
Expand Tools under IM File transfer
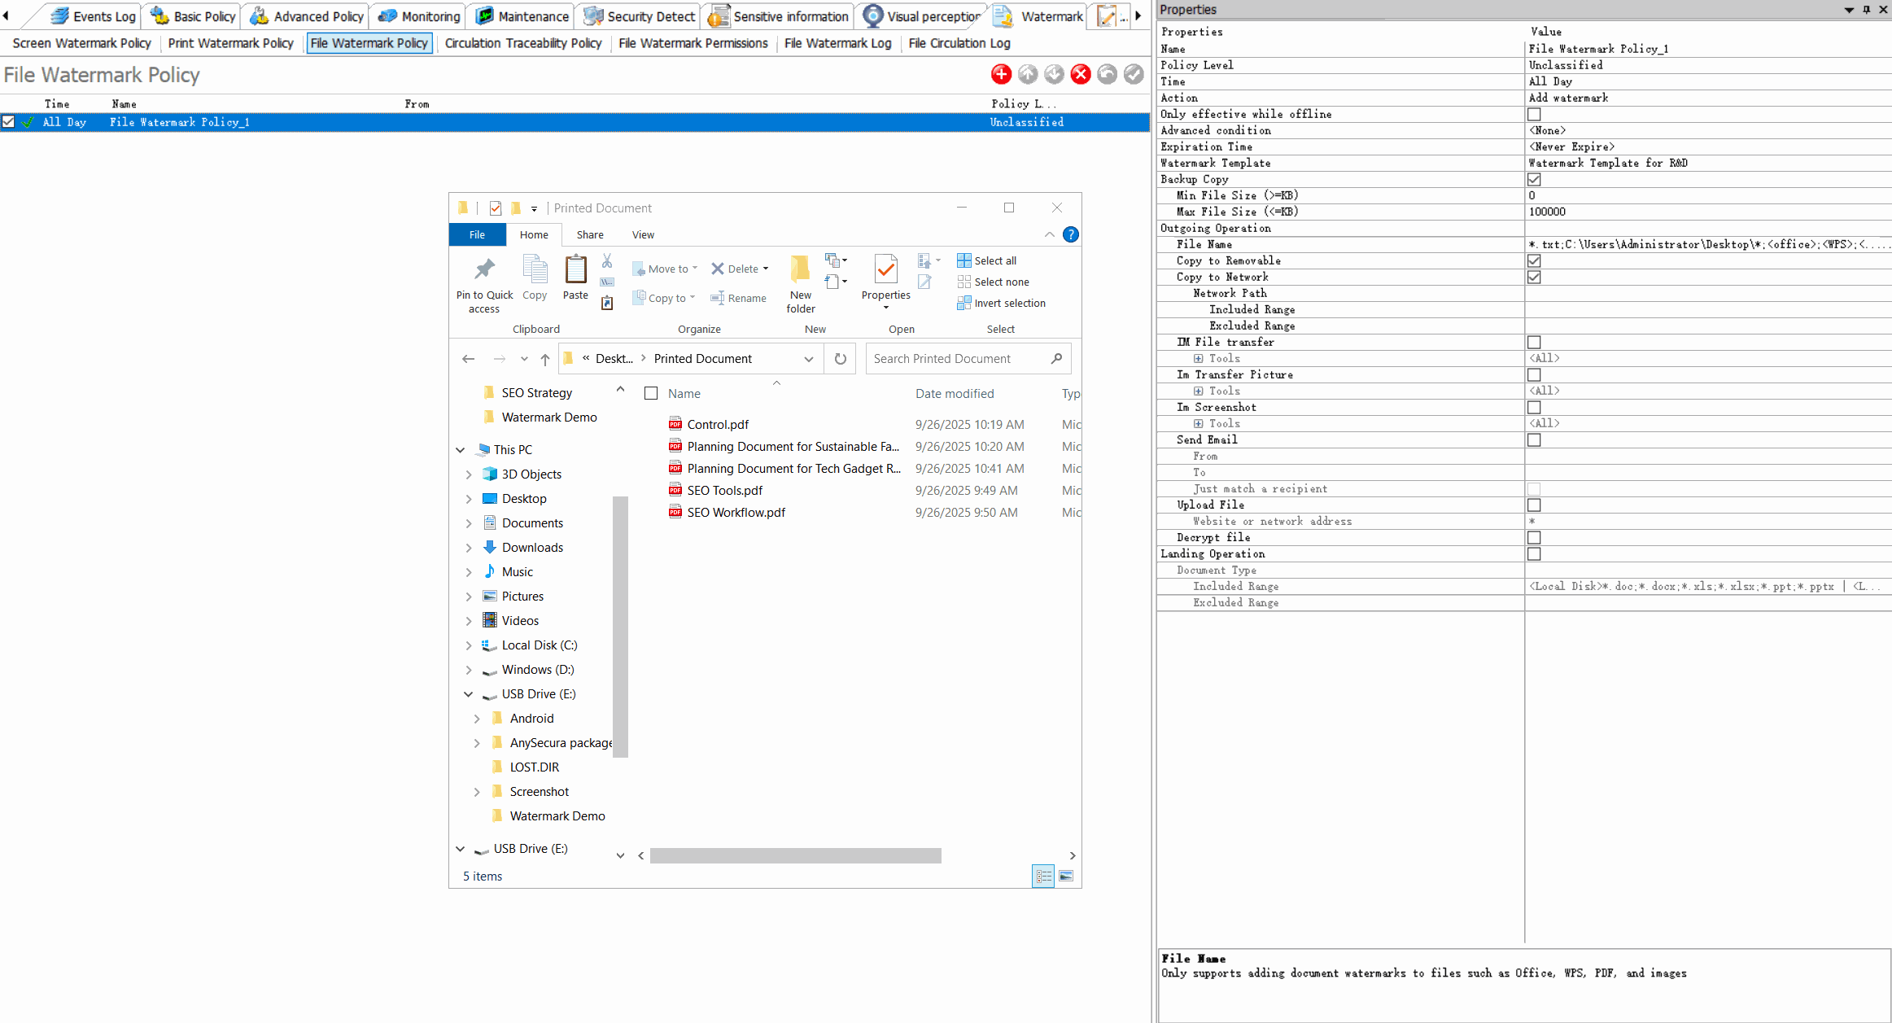pyautogui.click(x=1198, y=359)
